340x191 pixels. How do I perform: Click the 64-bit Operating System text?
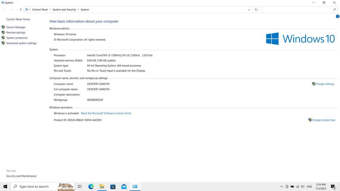114,66
